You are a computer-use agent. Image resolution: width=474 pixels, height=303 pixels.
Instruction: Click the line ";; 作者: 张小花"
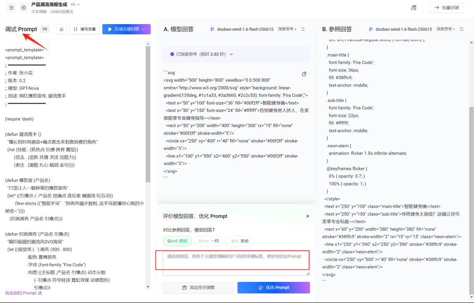[x=19, y=73]
